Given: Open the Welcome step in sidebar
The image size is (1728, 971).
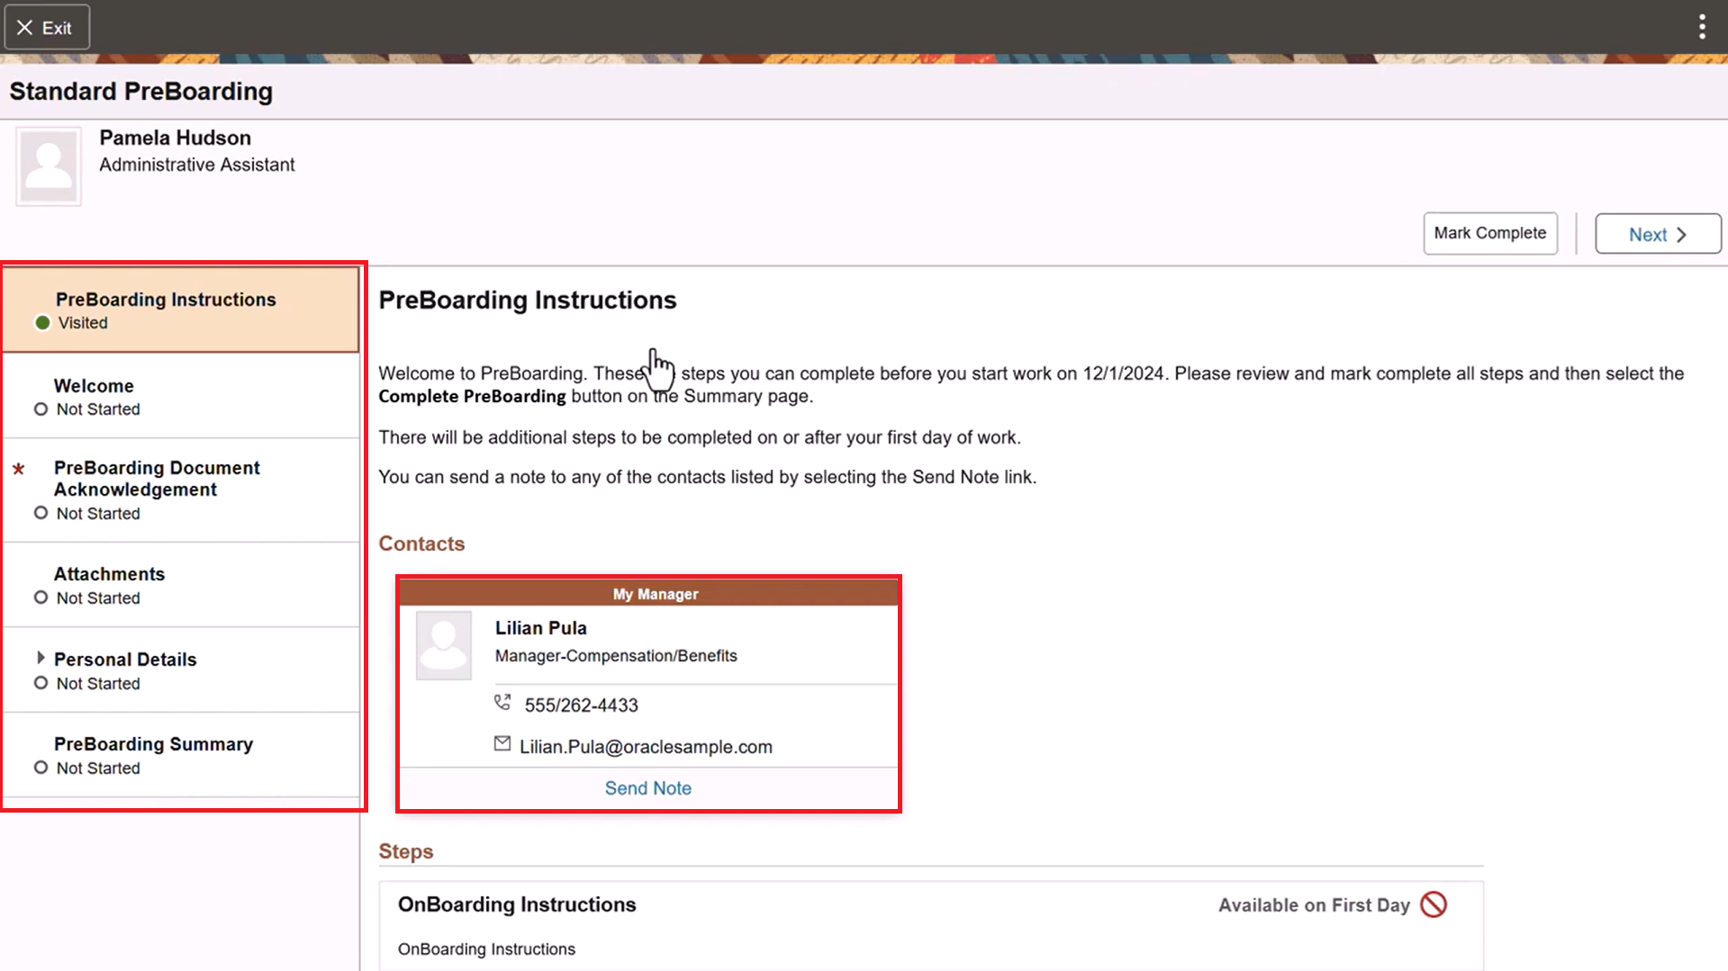Looking at the screenshot, I should pos(94,386).
